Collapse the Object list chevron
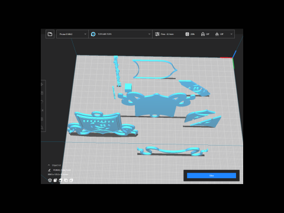Image resolution: width=284 pixels, height=213 pixels. [49, 165]
